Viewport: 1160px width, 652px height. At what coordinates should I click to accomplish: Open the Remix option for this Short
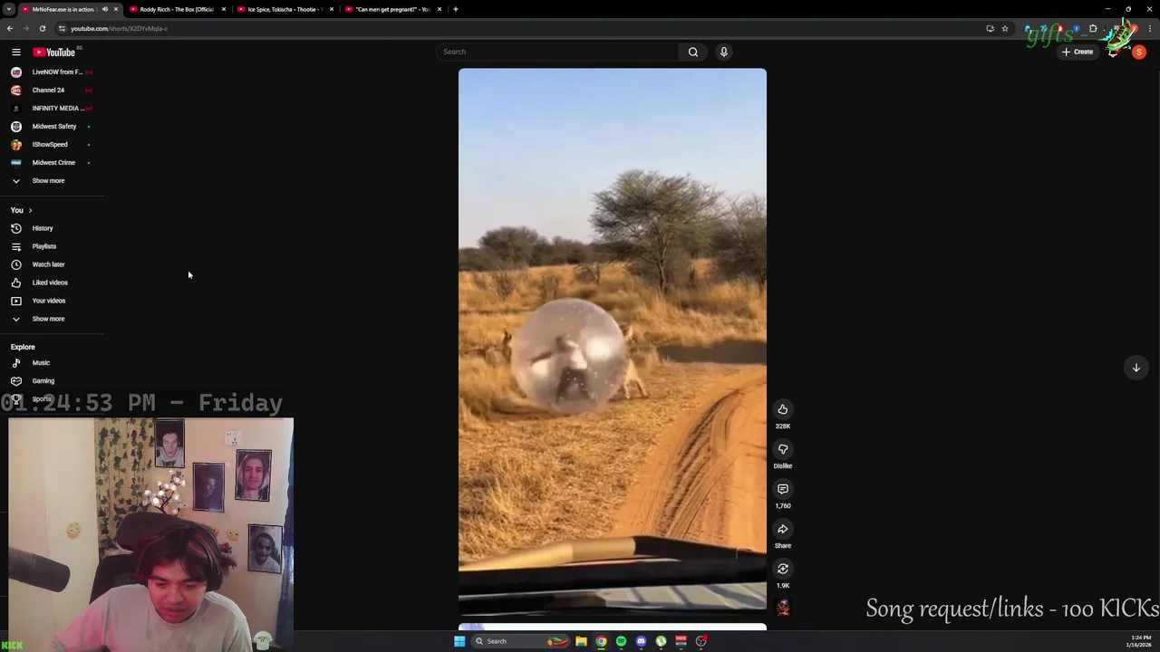(783, 569)
